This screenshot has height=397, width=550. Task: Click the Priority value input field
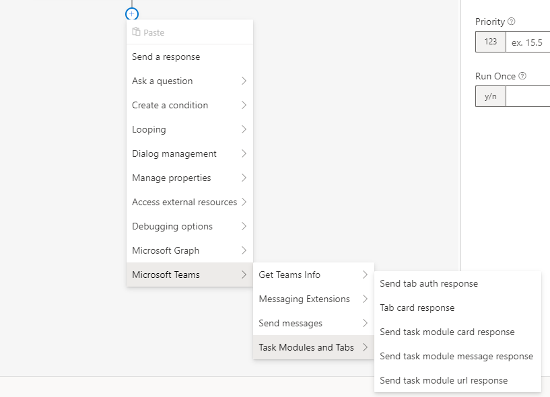tap(528, 42)
